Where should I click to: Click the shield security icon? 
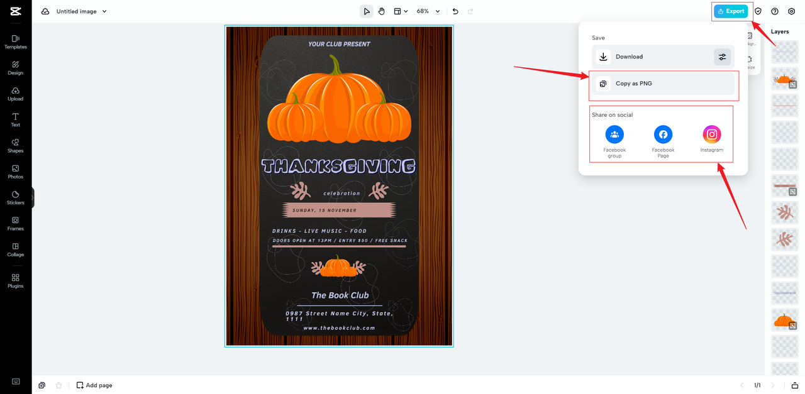coord(758,11)
